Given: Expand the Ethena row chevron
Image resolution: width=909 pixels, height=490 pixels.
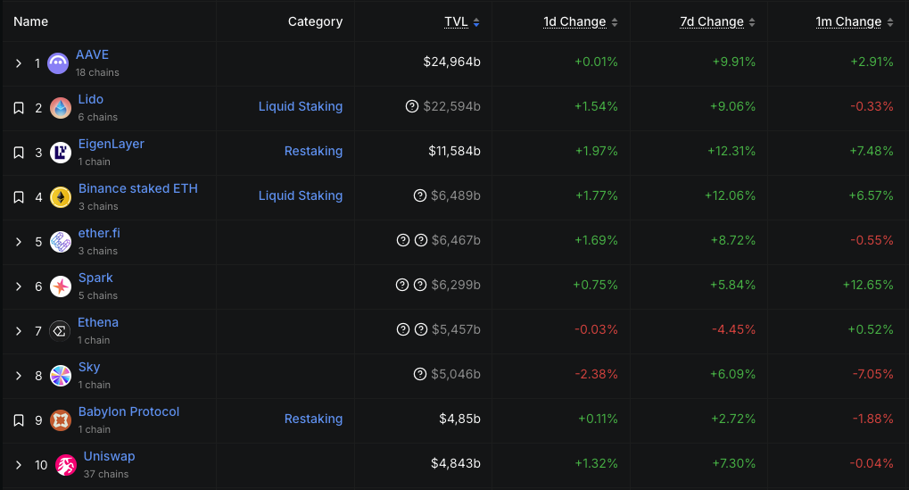Looking at the screenshot, I should [x=19, y=331].
